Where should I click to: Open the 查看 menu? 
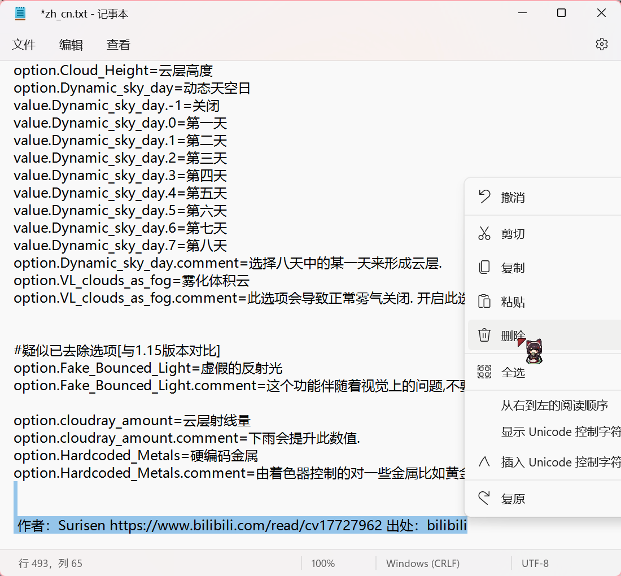coord(119,45)
